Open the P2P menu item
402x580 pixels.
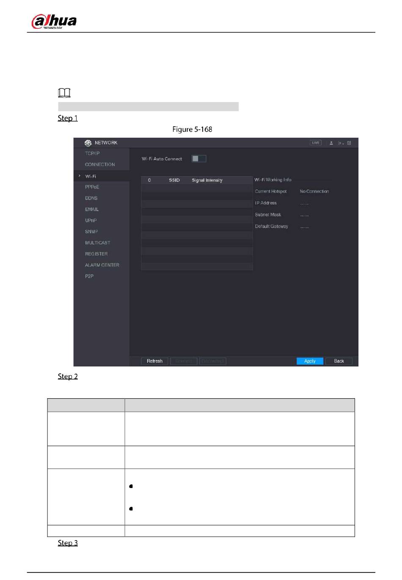pos(89,276)
